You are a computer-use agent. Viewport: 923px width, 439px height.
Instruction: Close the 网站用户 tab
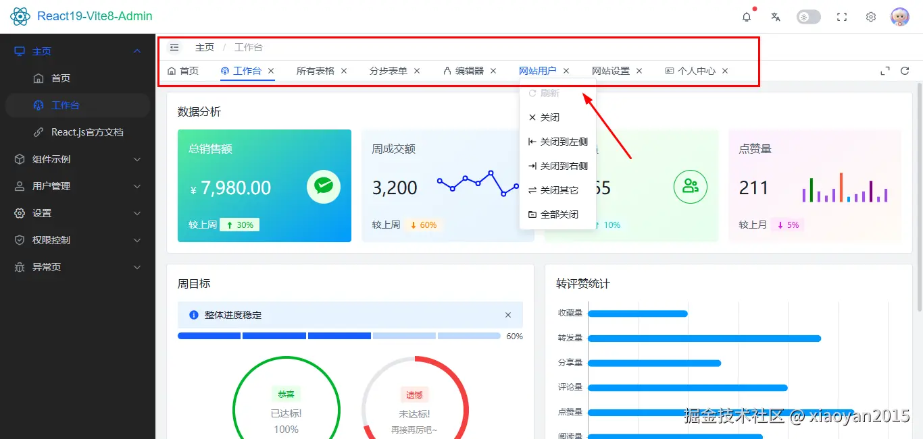pyautogui.click(x=566, y=71)
